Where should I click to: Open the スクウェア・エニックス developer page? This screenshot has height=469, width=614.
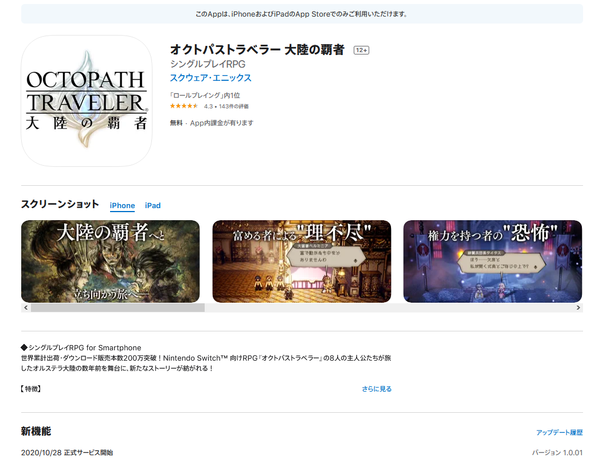click(x=210, y=77)
